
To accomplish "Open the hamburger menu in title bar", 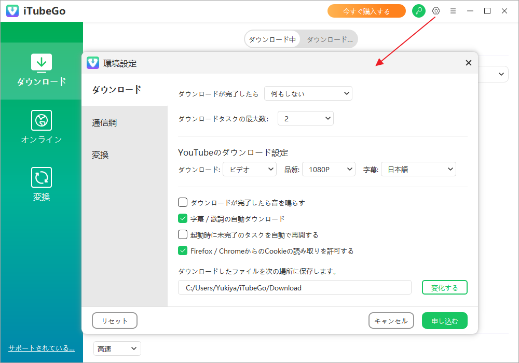I will [x=453, y=11].
